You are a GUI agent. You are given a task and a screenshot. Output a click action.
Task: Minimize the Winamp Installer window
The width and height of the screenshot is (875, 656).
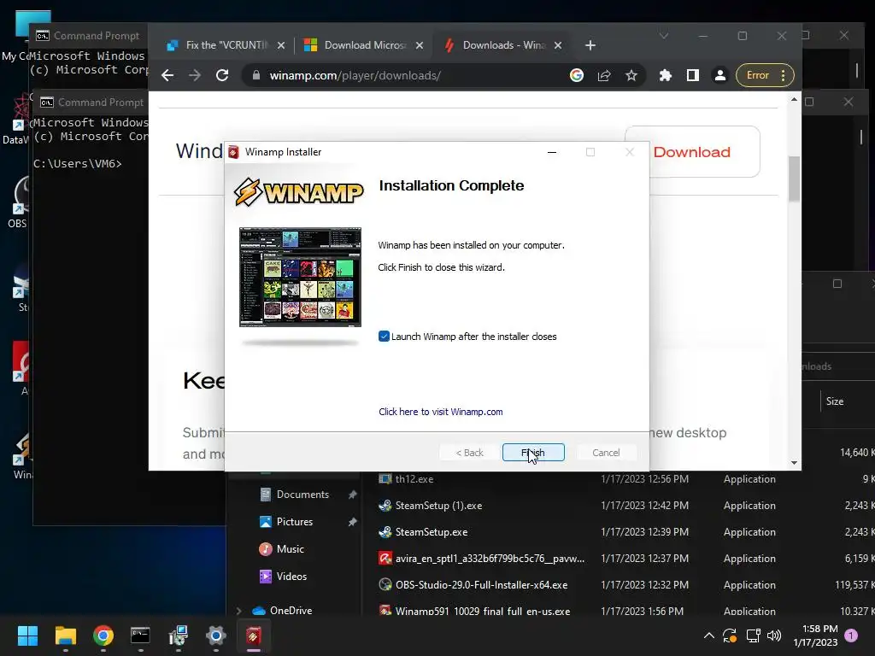click(552, 152)
